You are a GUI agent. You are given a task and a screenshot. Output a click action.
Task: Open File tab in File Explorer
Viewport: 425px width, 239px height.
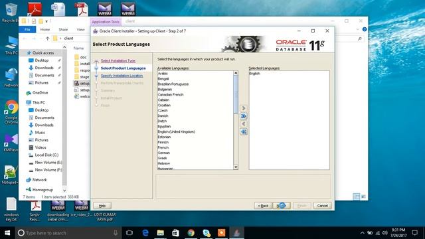27,29
